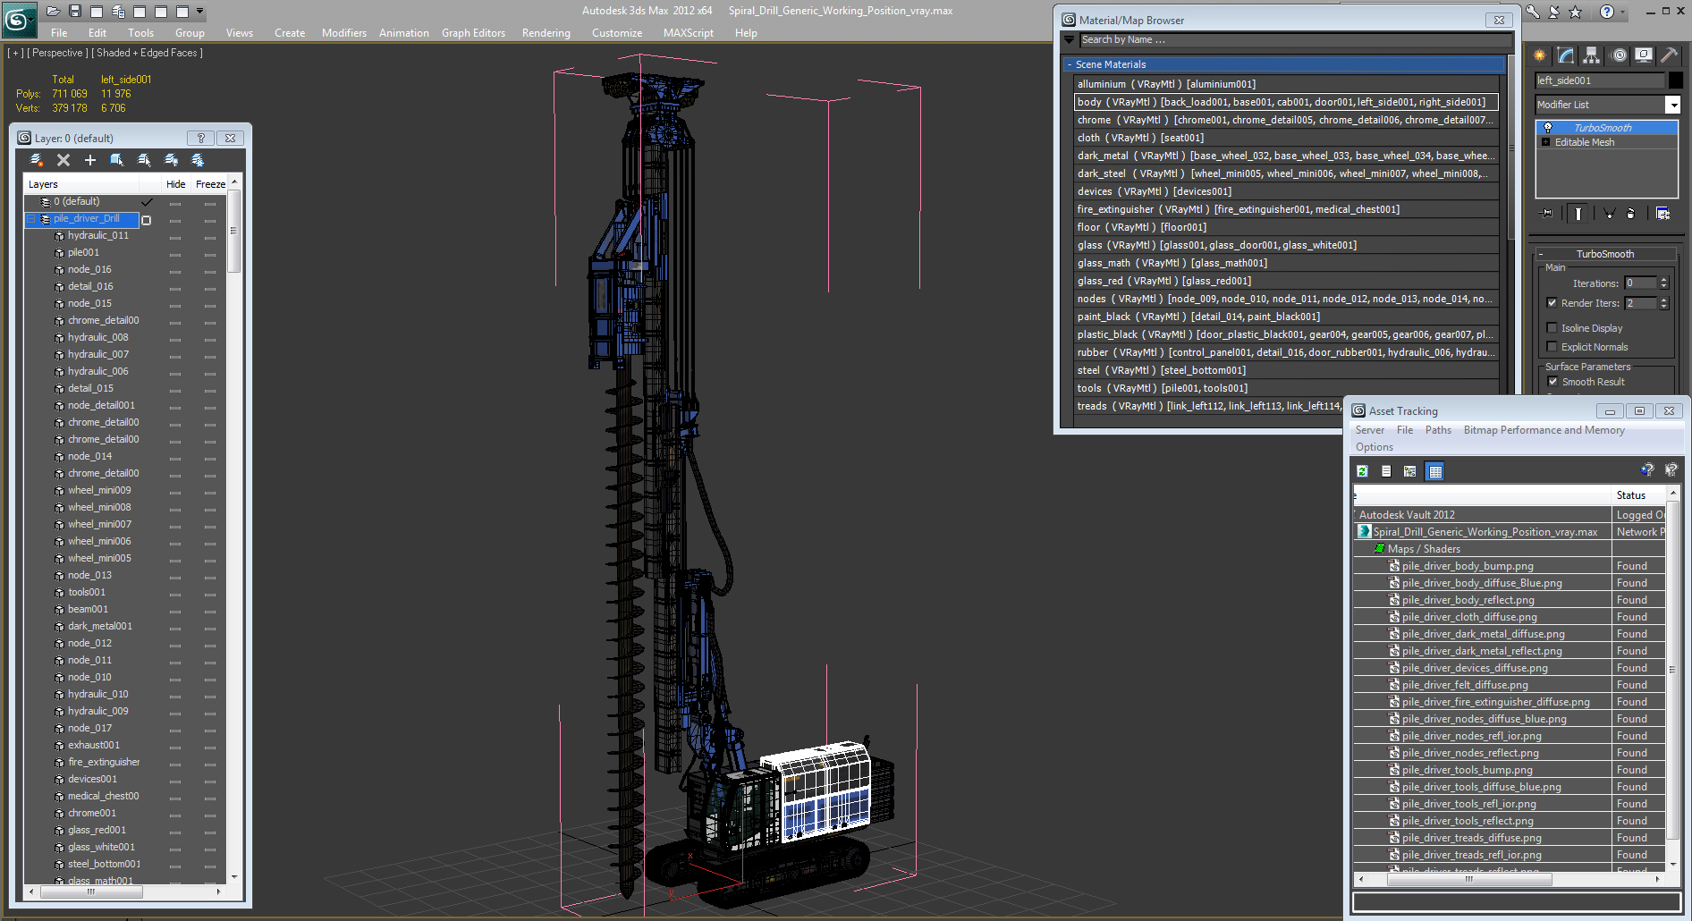Click Make Unique icon under modifier stack
The width and height of the screenshot is (1692, 921).
[x=1609, y=214]
